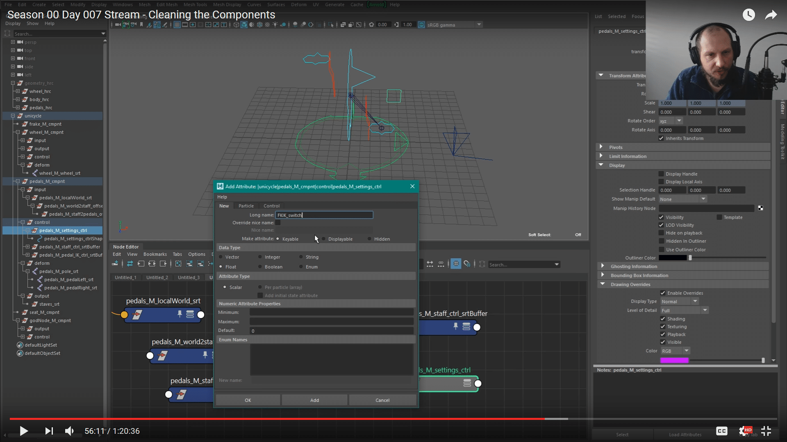Uncheck Enable Overrides checkbox

(663, 293)
